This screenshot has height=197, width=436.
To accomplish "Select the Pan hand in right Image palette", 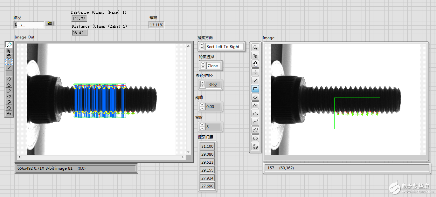I will click(x=255, y=64).
